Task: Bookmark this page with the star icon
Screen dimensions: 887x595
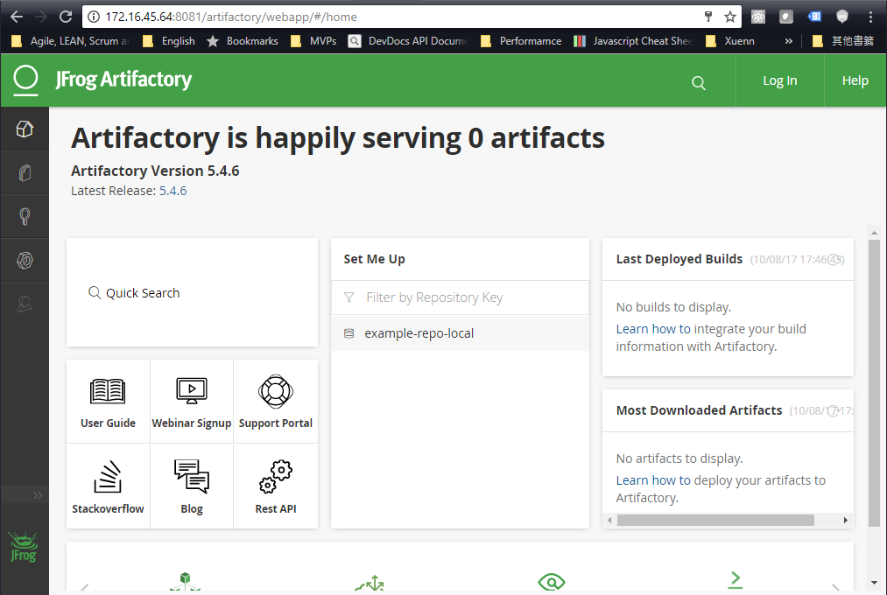Action: coord(730,17)
